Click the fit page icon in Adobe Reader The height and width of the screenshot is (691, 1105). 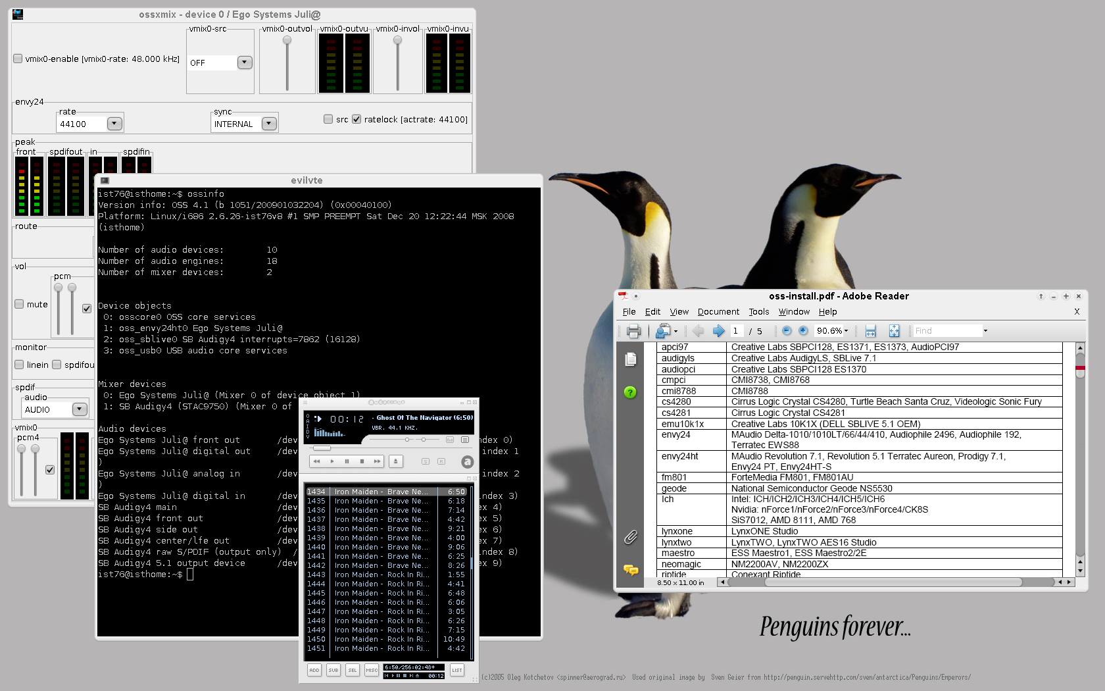[894, 331]
